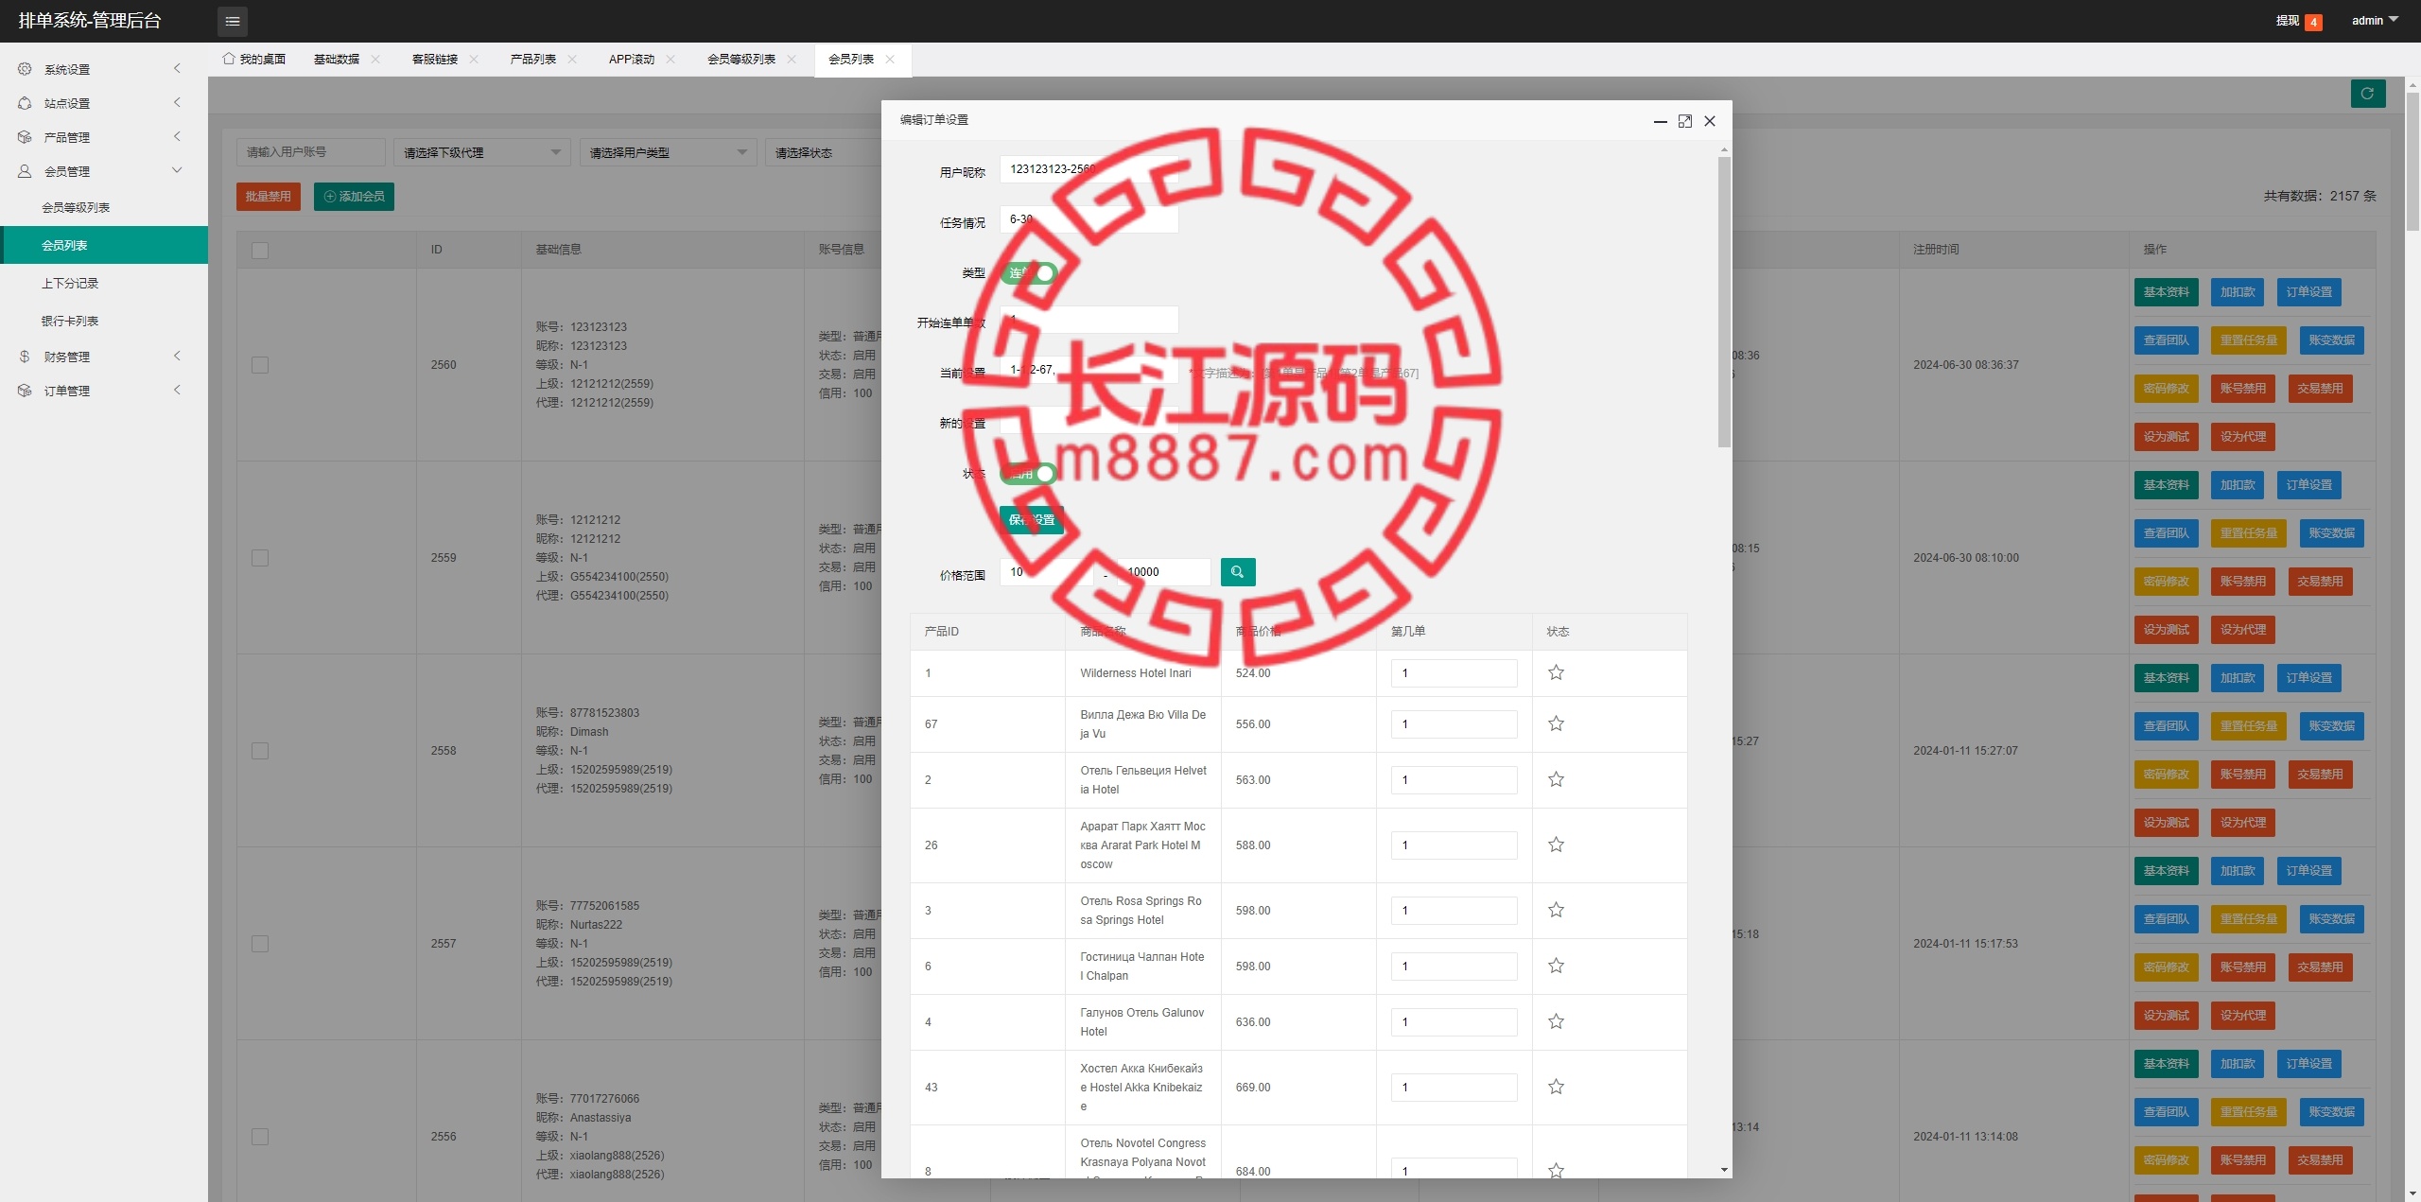Expand the 系统设置 sidebar menu
The image size is (2421, 1202).
point(104,69)
